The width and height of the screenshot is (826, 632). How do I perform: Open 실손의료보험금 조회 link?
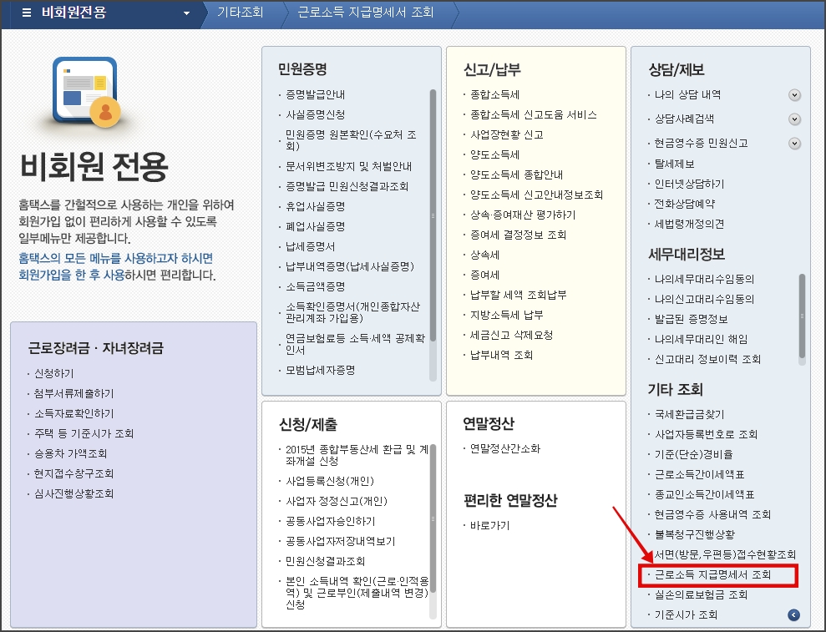tap(700, 595)
